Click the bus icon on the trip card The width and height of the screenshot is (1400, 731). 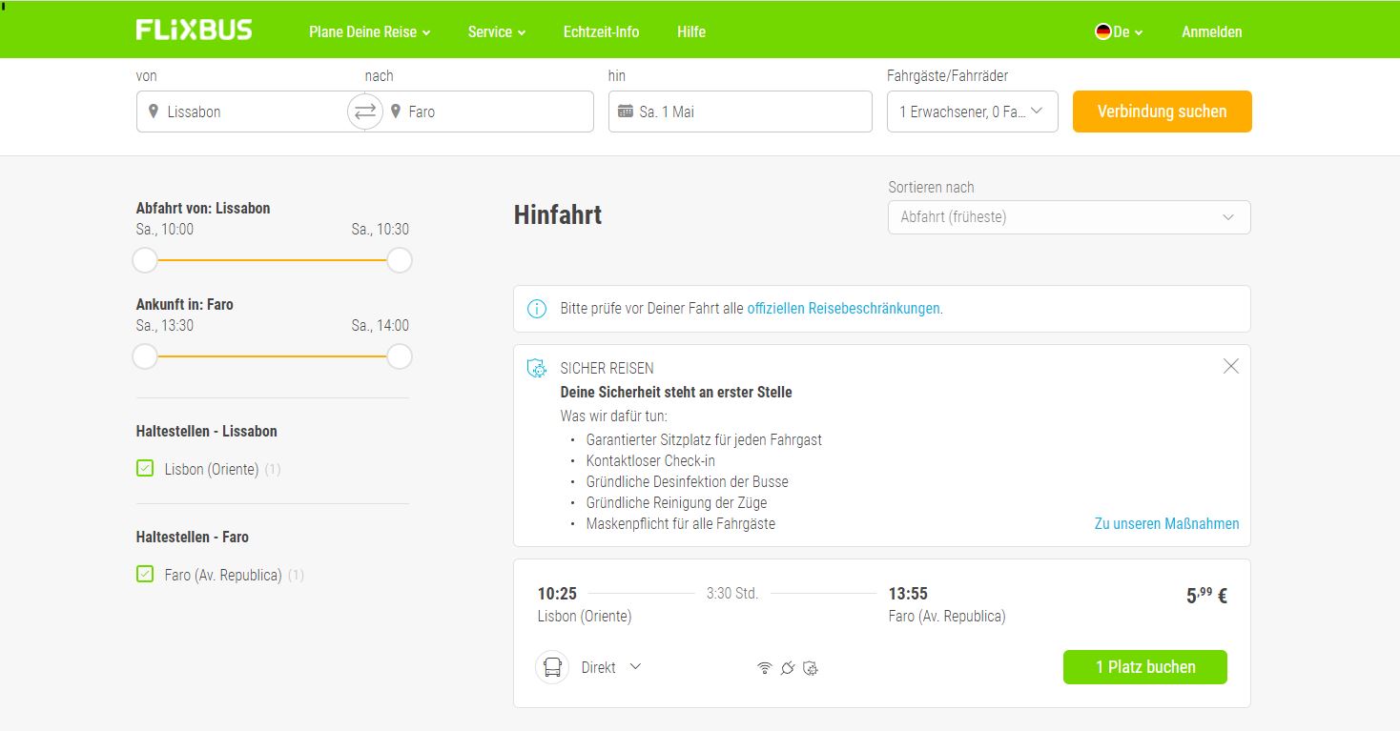(552, 667)
